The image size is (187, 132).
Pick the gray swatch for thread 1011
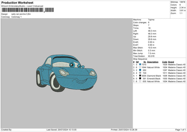(141, 73)
